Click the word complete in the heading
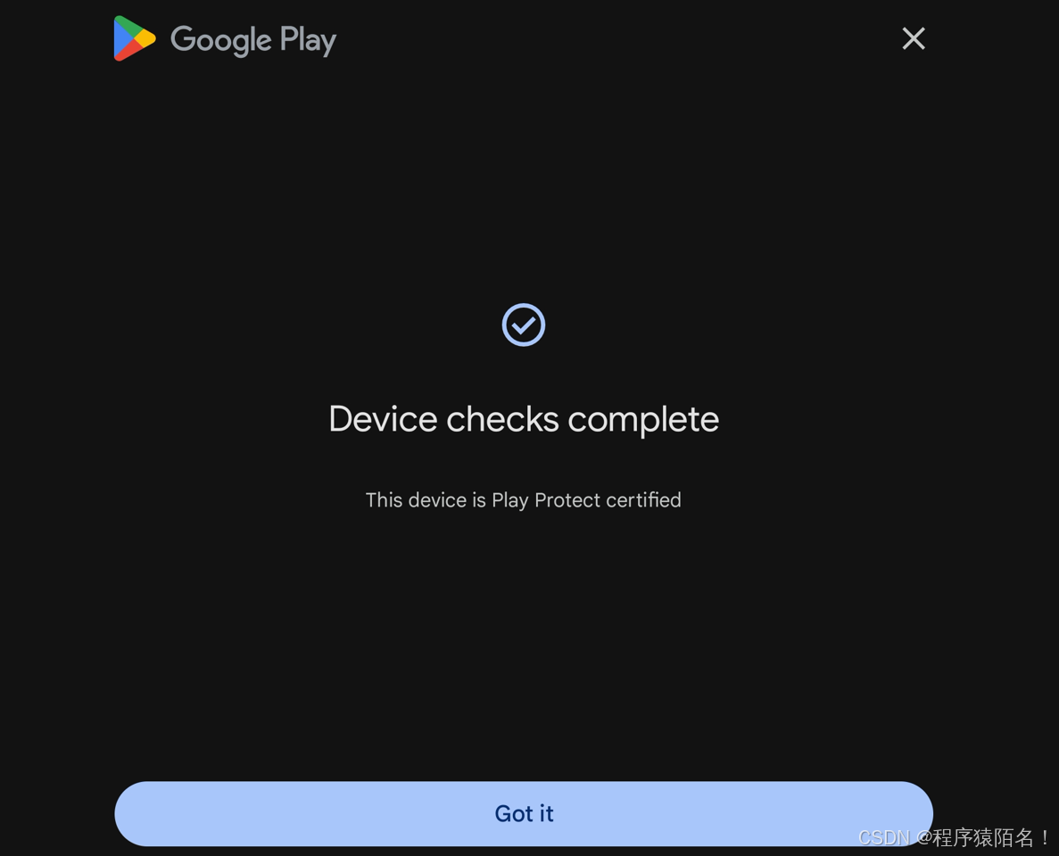This screenshot has height=856, width=1059. pyautogui.click(x=643, y=420)
